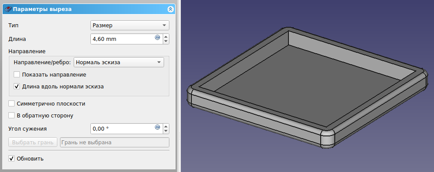Image resolution: width=434 pixels, height=172 pixels.
Task: Click the Выбрать грань button
Action: click(33, 143)
